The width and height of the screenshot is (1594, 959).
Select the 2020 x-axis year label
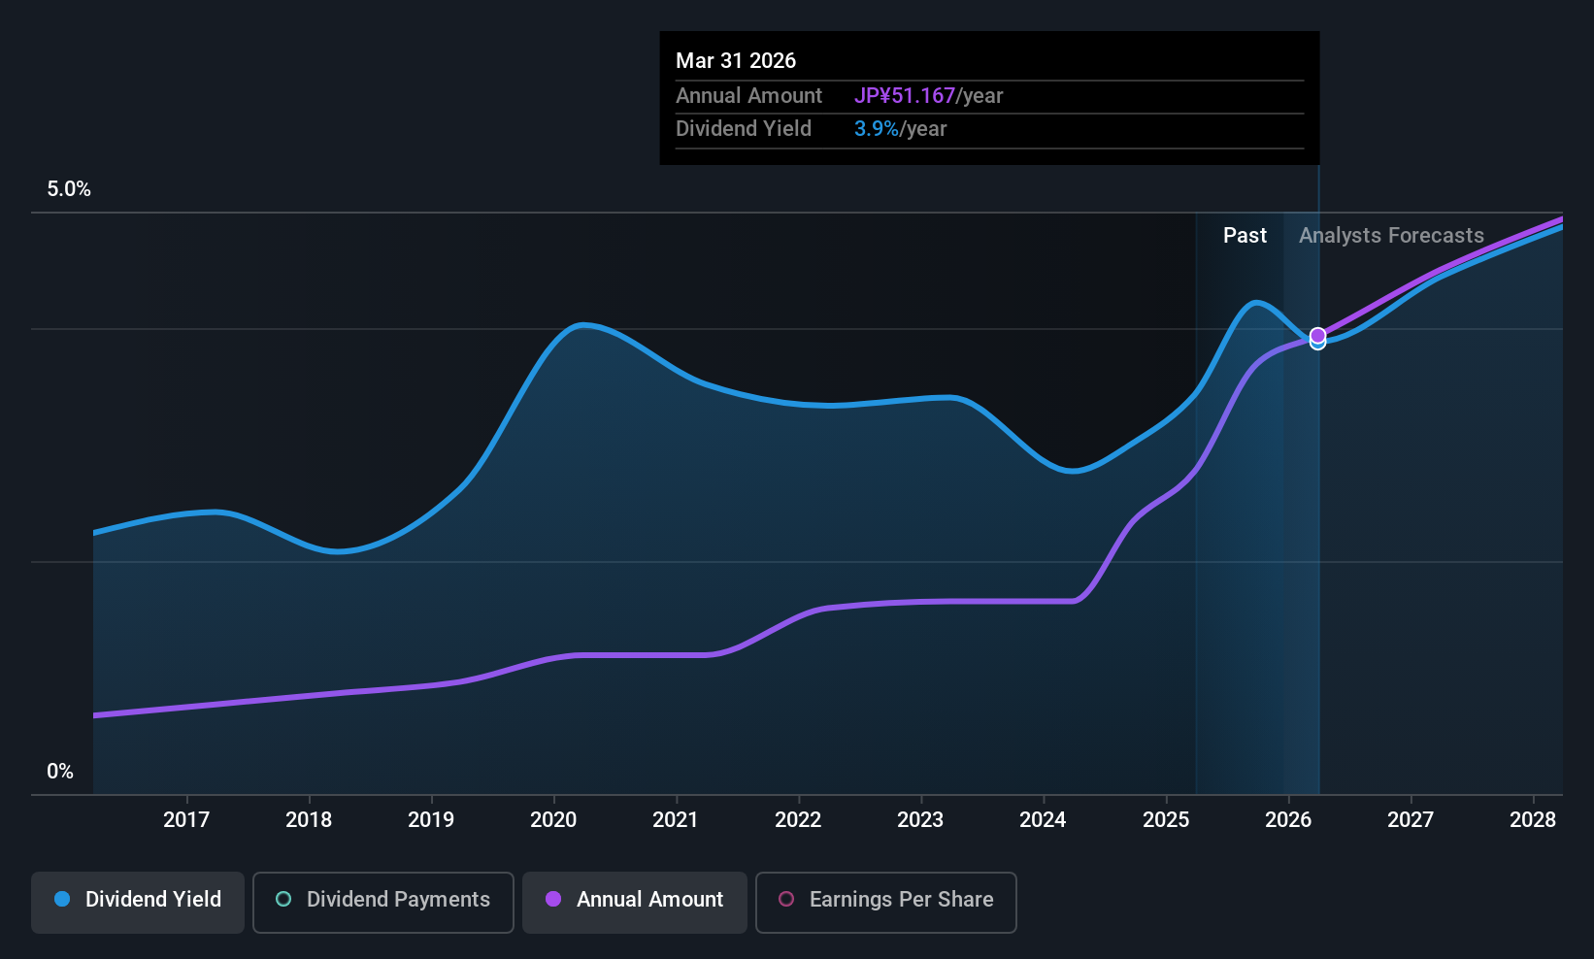coord(553,820)
